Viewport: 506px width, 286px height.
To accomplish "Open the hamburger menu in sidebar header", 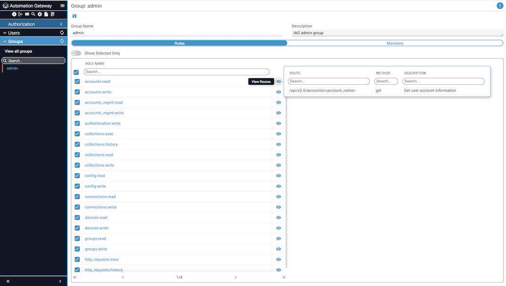I will click(x=63, y=6).
